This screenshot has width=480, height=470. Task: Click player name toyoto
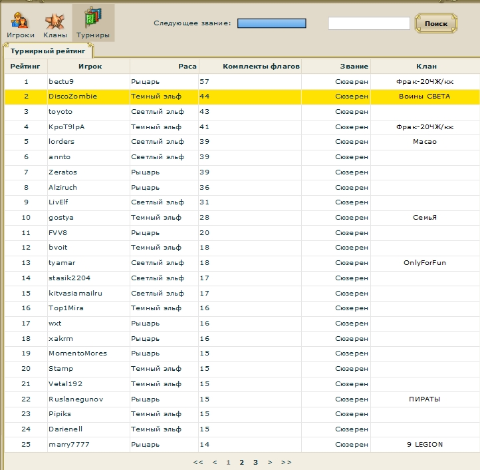(60, 112)
